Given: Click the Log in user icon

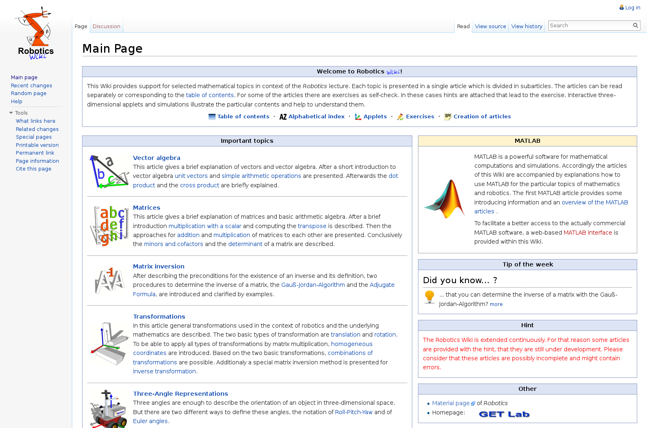Looking at the screenshot, I should tap(621, 7).
